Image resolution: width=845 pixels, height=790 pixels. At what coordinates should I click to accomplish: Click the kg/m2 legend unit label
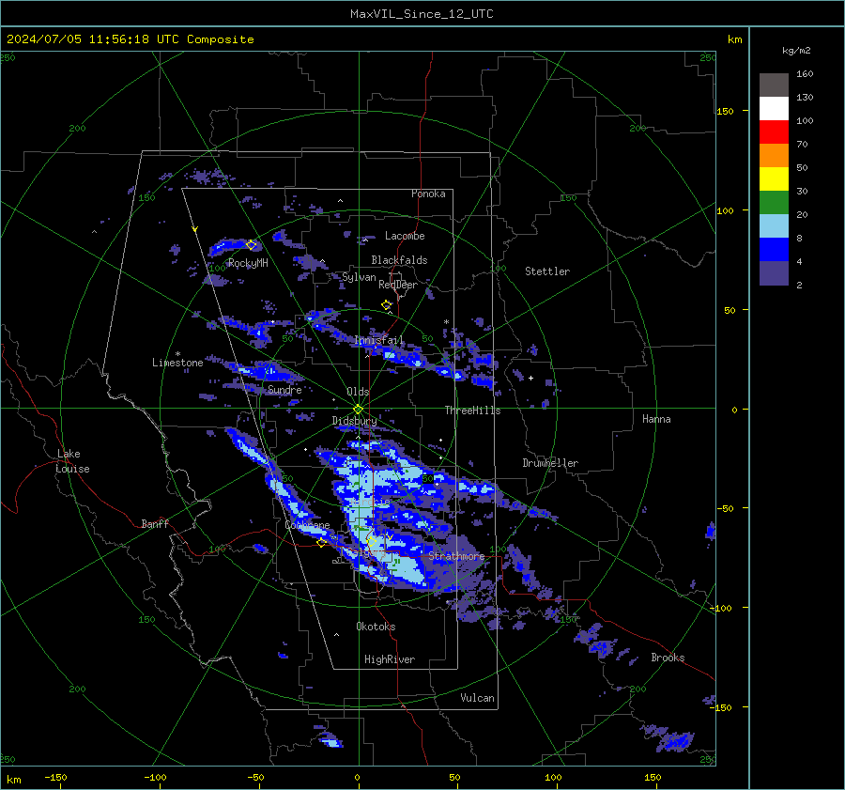pyautogui.click(x=796, y=50)
